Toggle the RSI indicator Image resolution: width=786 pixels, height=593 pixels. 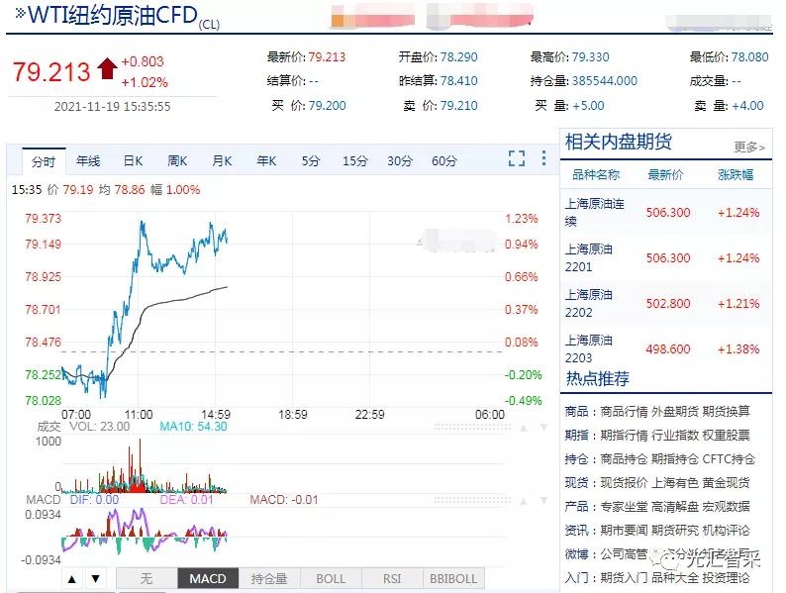pos(392,578)
